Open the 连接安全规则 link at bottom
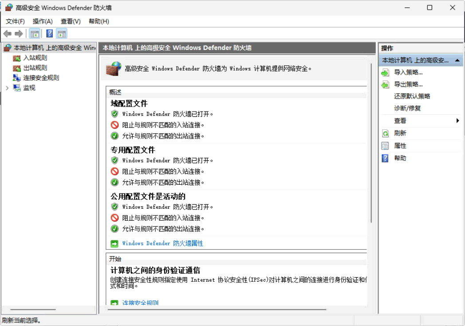 140,302
